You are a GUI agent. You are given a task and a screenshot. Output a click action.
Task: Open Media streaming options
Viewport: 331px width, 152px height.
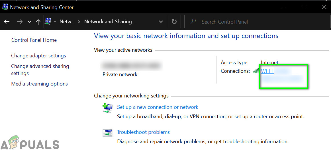(39, 84)
